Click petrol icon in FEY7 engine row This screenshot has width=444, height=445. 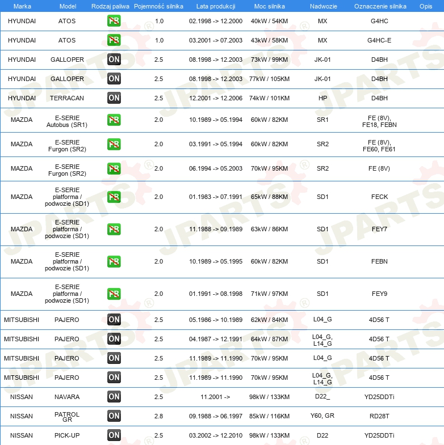click(x=114, y=230)
